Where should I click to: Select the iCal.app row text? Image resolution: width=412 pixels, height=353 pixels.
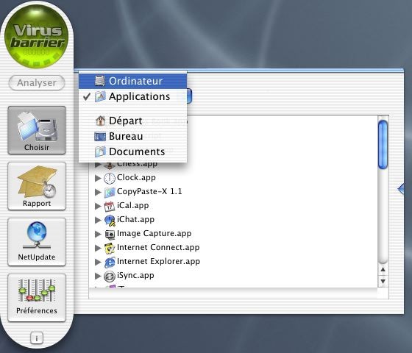point(132,205)
